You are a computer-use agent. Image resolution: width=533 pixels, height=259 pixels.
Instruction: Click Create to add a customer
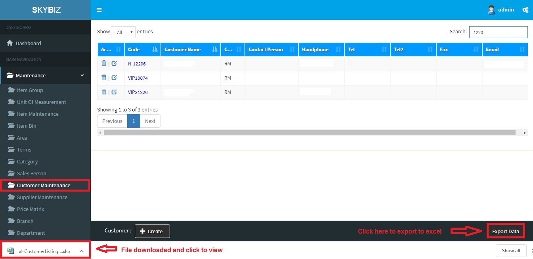point(152,231)
